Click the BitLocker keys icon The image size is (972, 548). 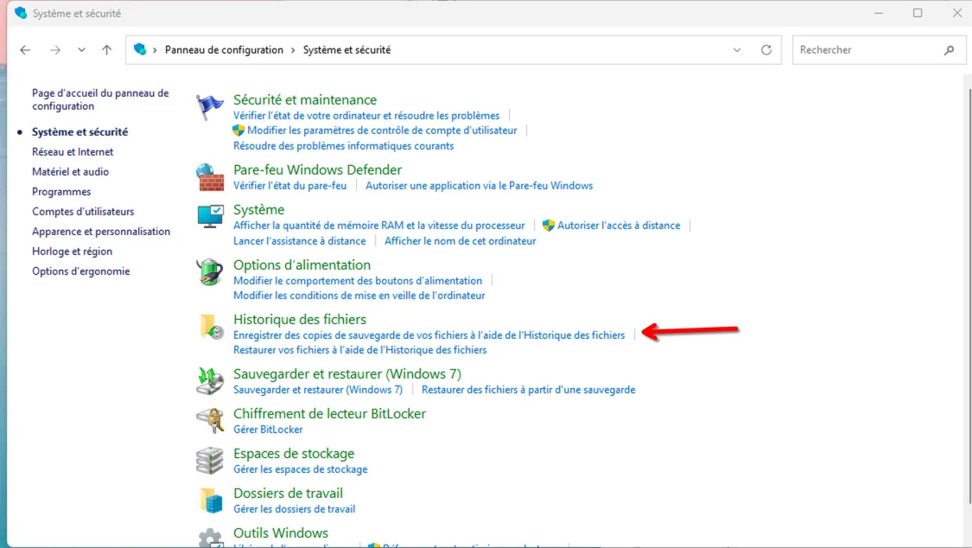(x=210, y=421)
